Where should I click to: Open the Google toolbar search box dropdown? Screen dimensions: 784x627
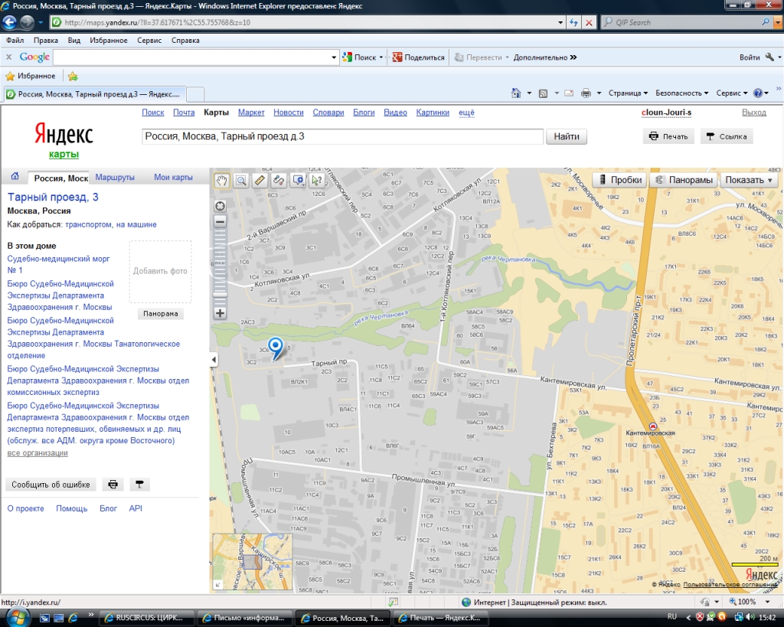pyautogui.click(x=334, y=57)
